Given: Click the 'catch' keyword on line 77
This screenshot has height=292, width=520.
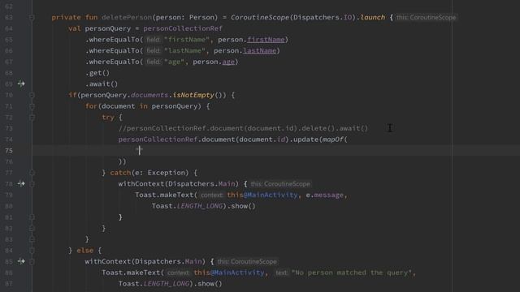Looking at the screenshot, I should [120, 173].
